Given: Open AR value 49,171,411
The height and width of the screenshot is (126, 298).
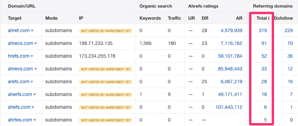Looking at the screenshot, I should (230, 94).
